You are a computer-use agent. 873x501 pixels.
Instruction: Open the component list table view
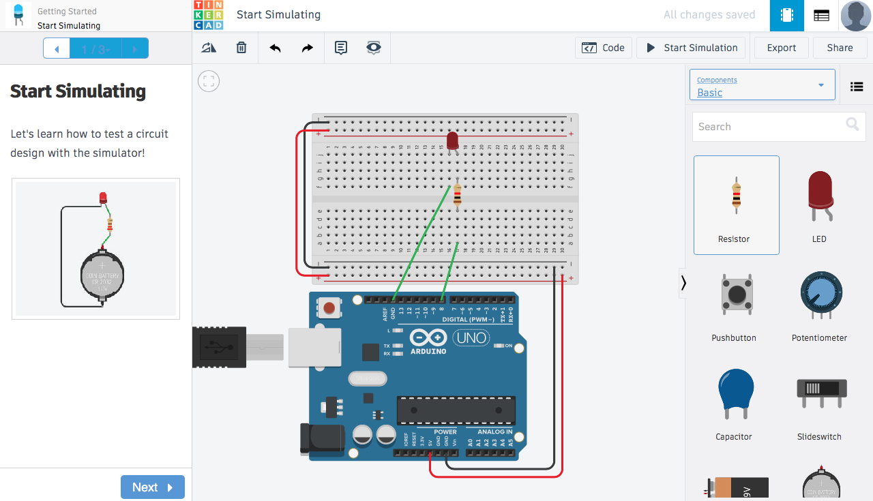point(822,16)
